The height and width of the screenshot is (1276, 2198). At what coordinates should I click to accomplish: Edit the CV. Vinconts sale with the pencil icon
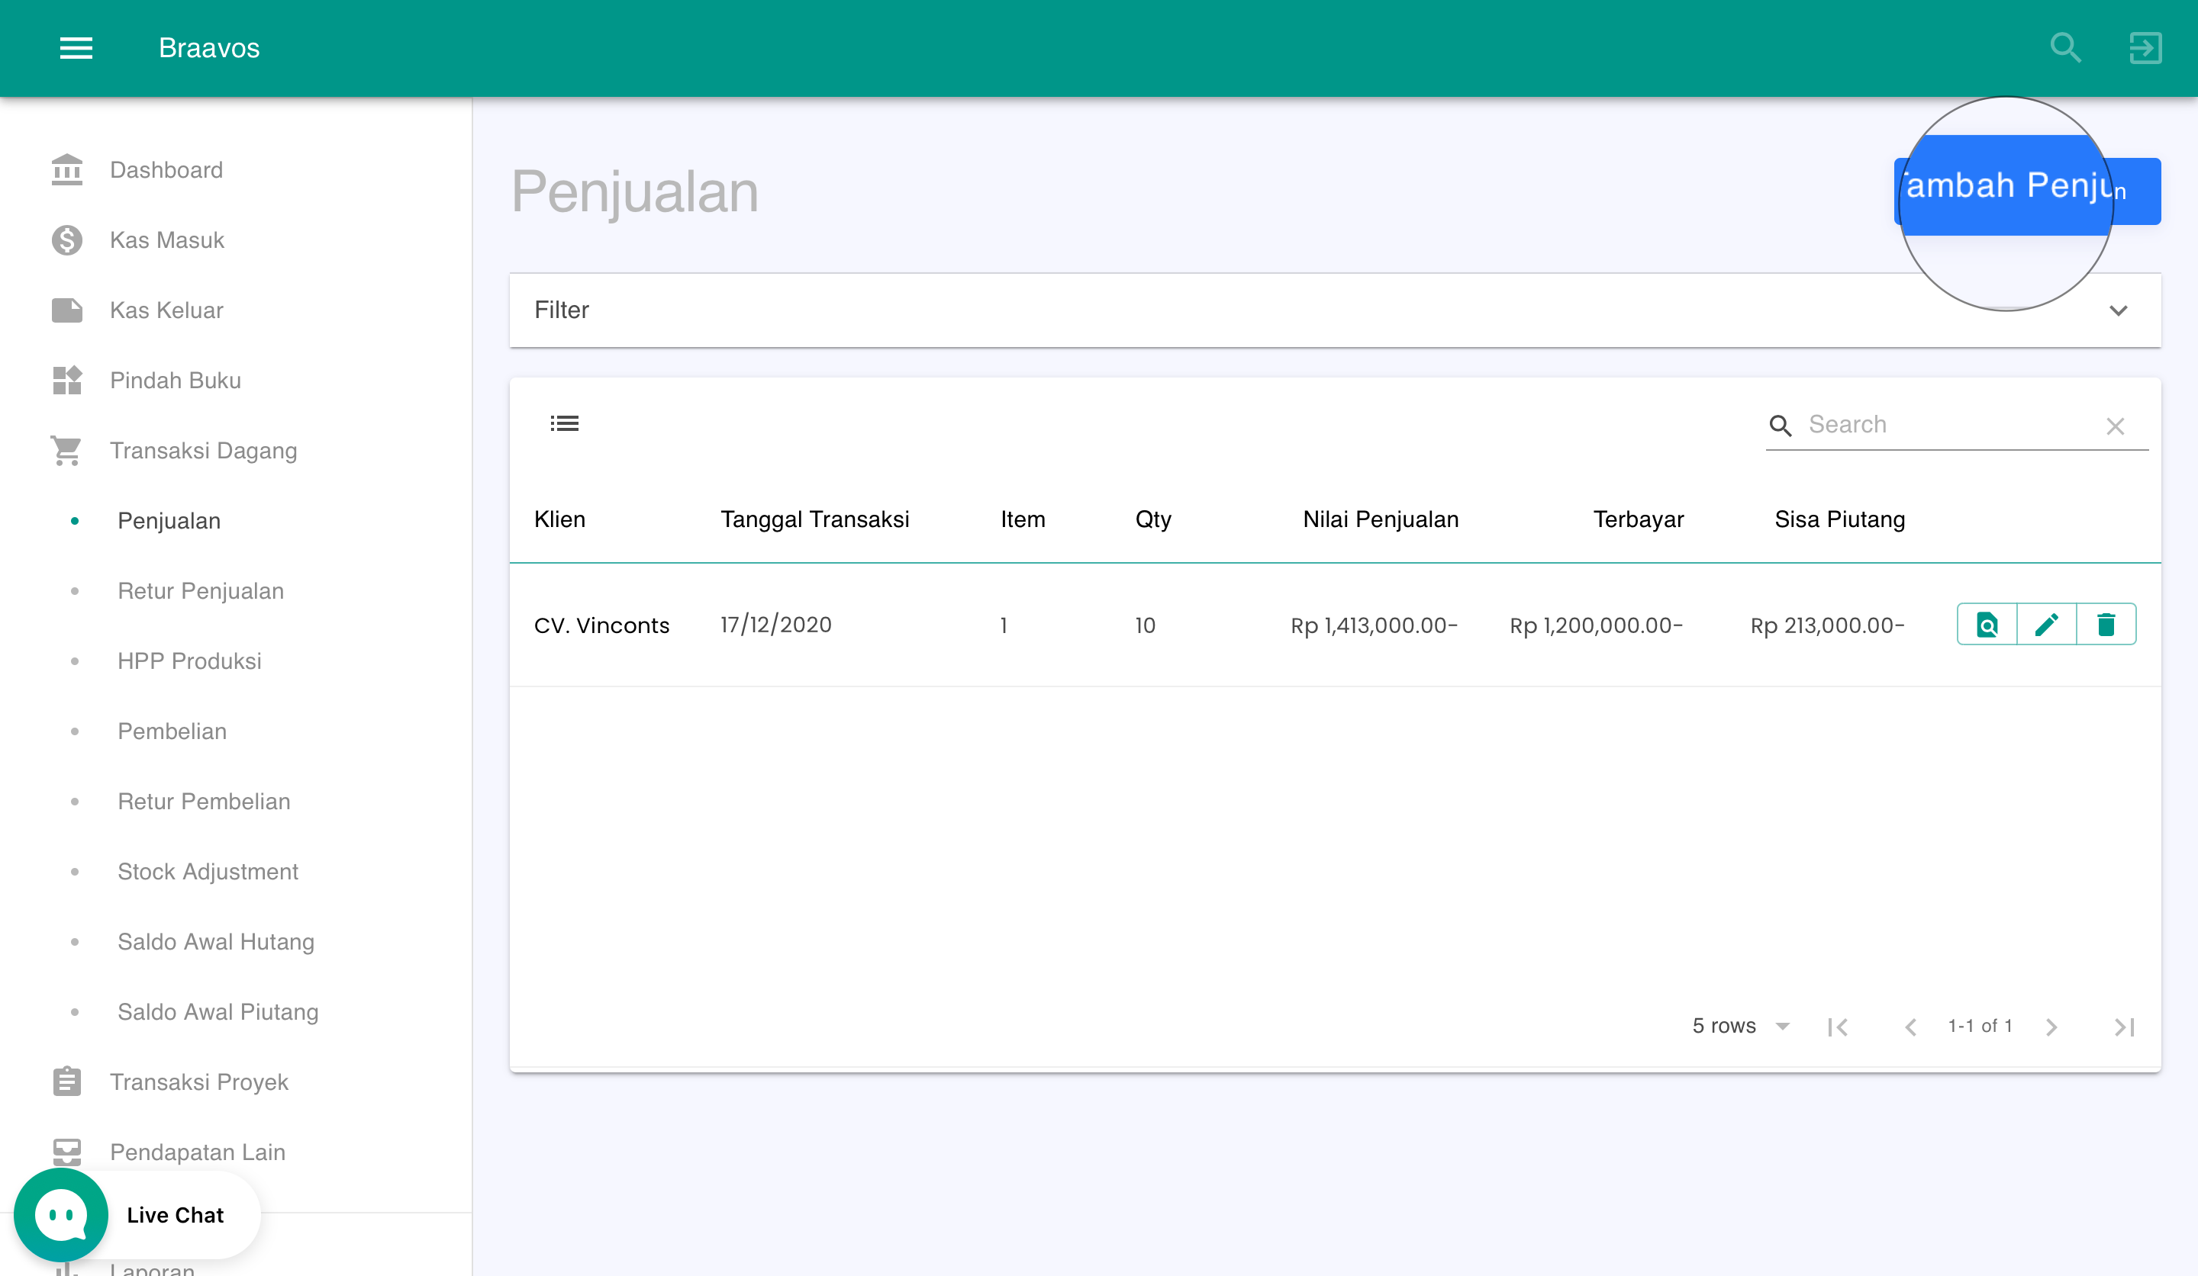pyautogui.click(x=2047, y=624)
